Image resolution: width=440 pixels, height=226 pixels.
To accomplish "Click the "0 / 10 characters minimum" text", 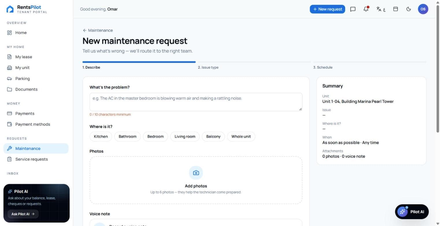I will [110, 114].
